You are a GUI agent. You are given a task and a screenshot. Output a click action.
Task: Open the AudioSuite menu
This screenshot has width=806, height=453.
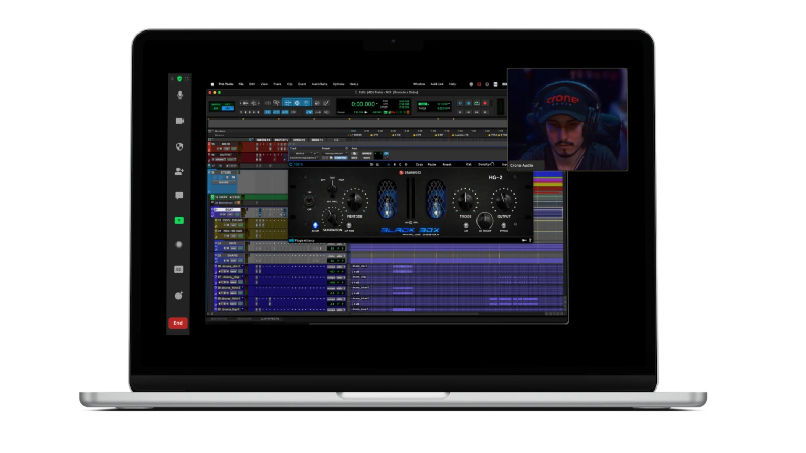tap(320, 84)
